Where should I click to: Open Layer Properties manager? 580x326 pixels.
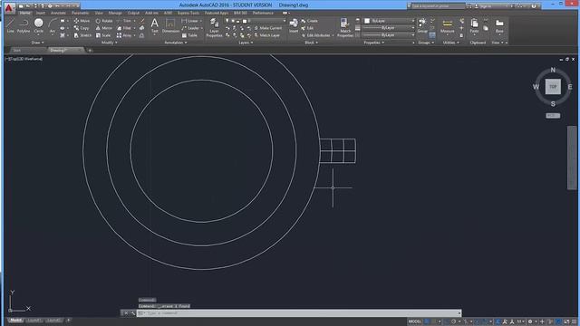tap(214, 28)
